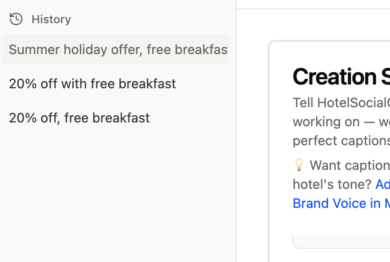Click the History clock icon
Screen dimensions: 390x262
[16, 19]
